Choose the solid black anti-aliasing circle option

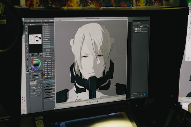tap(34, 91)
